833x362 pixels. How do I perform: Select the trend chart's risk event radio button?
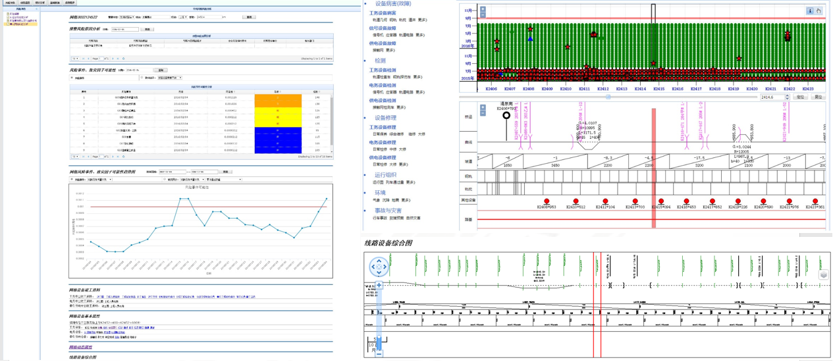click(x=72, y=179)
